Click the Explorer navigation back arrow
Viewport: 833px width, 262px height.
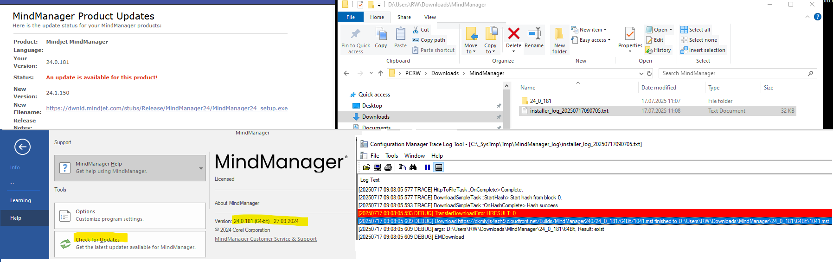[346, 73]
